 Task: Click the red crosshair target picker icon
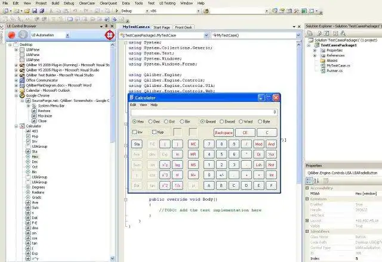110,35
